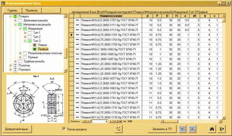Click cell Плашка М10х1,25 2650-1687 6g ГОСТ 9740-71
This screenshot has height=136, width=232.
tap(111, 69)
